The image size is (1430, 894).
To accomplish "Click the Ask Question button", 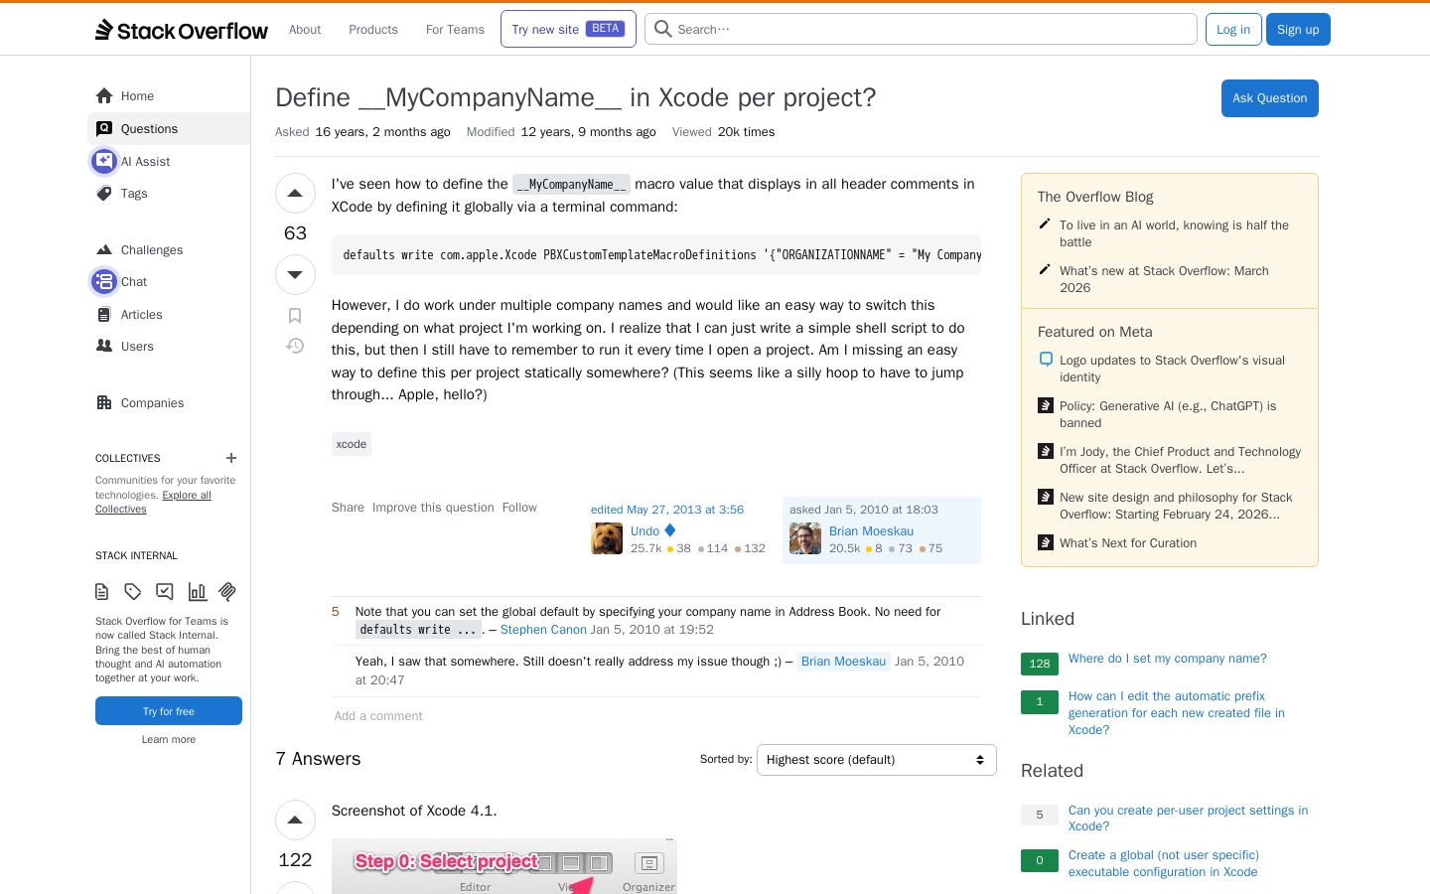I will pos(1269,98).
